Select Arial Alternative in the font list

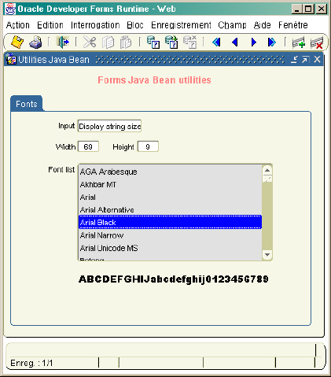[170, 209]
